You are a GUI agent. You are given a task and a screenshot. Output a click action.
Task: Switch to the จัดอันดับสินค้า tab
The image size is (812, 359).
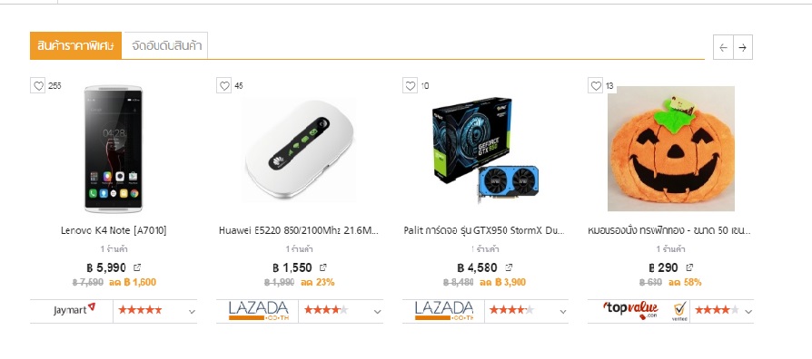tap(166, 46)
